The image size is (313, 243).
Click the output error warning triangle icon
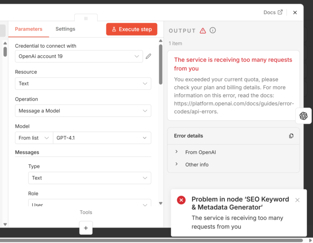[x=203, y=30]
